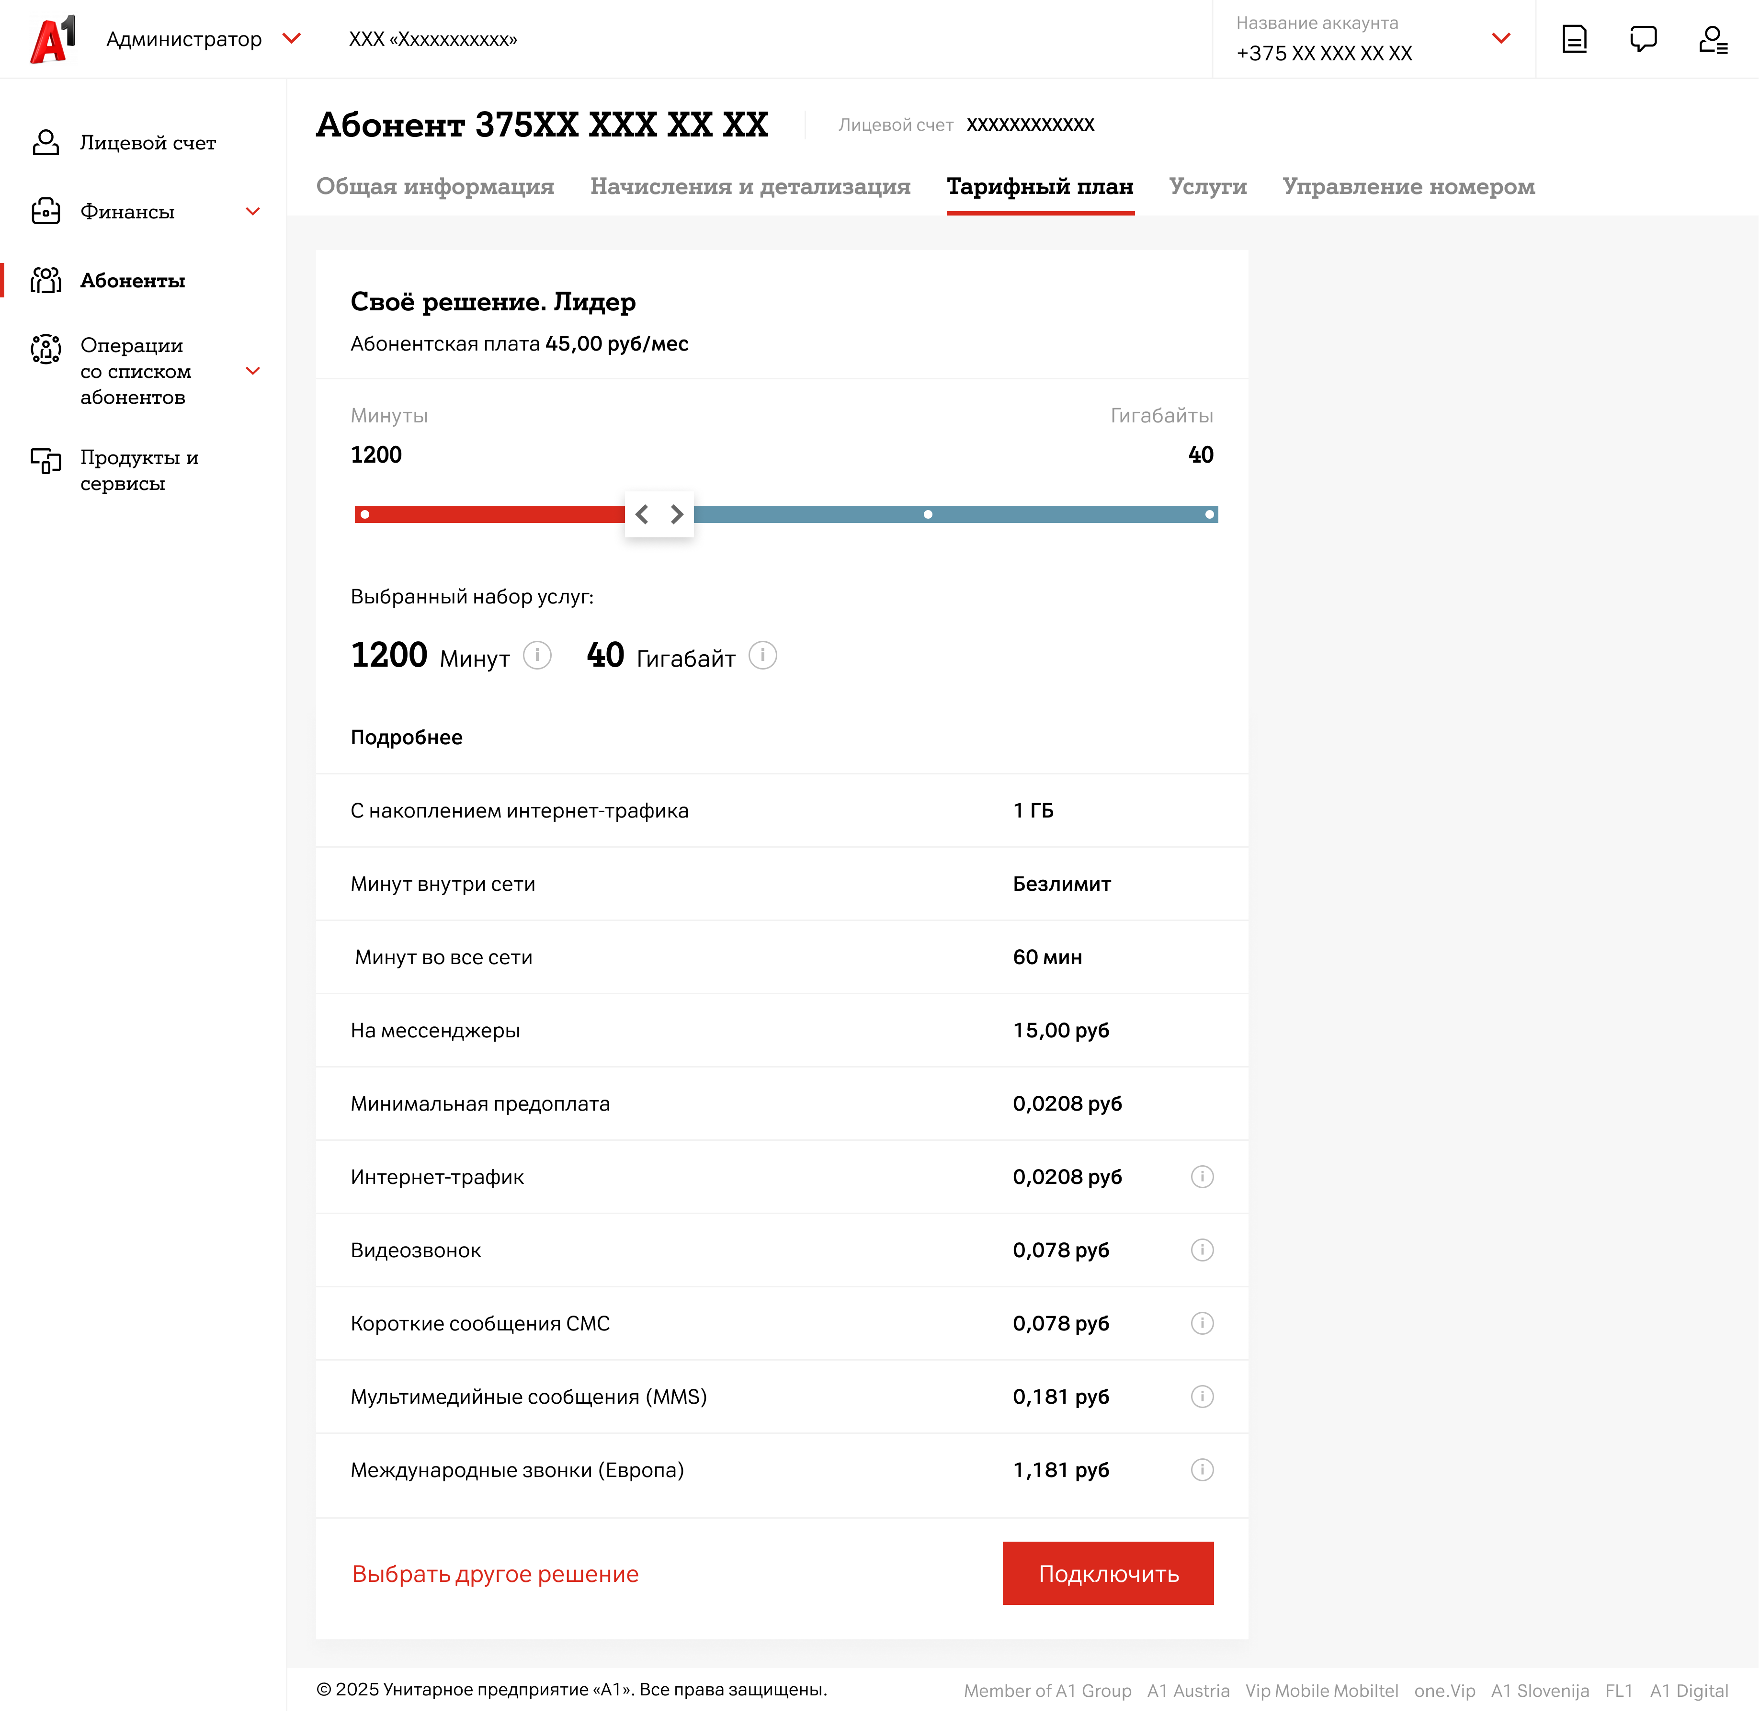Move slider left with left arrow
This screenshot has width=1760, height=1727.
[x=642, y=514]
